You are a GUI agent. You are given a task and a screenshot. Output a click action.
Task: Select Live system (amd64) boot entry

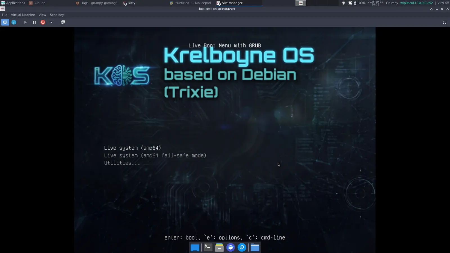[x=132, y=148]
